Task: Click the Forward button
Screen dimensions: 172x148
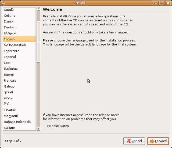Action: pos(158,141)
